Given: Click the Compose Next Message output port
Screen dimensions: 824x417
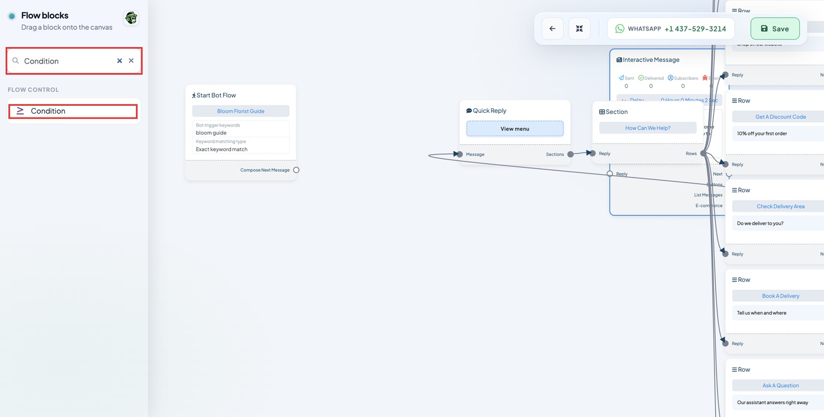Looking at the screenshot, I should tap(296, 170).
